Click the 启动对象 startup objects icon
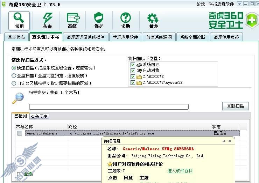The width and height of the screenshot is (259, 183). point(139,71)
